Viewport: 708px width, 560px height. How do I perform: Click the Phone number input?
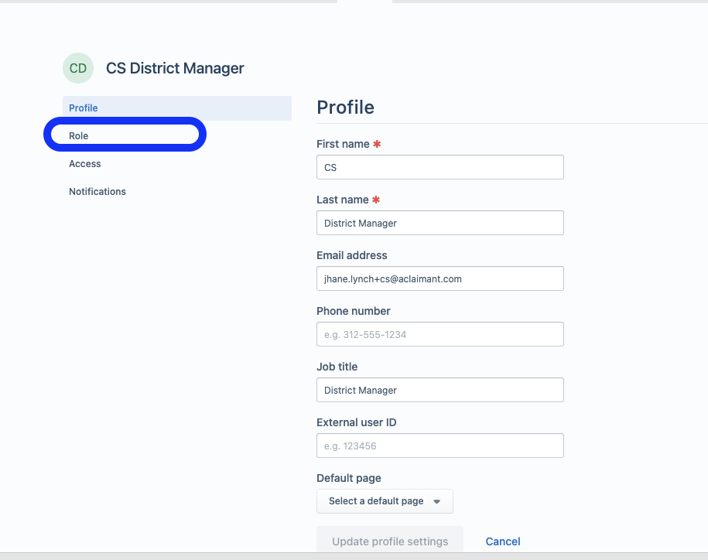click(x=440, y=334)
